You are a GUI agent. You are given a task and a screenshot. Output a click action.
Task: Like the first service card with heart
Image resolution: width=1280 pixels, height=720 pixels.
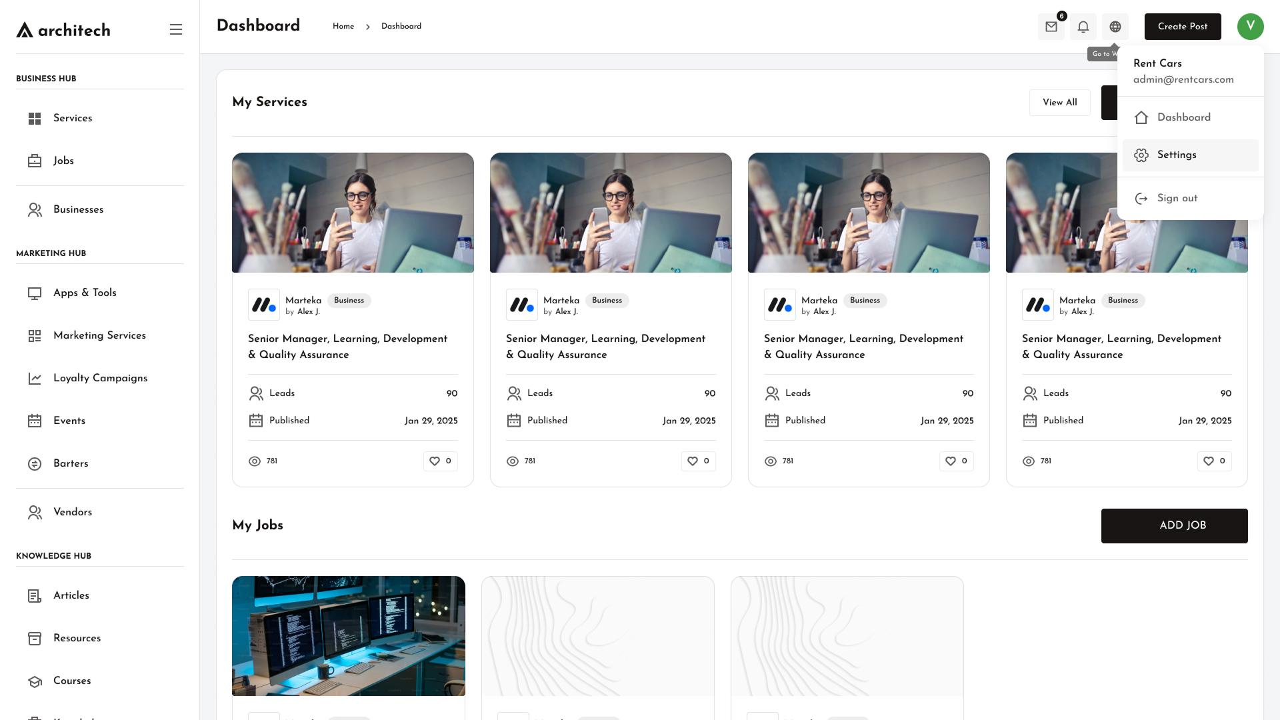[x=441, y=461]
